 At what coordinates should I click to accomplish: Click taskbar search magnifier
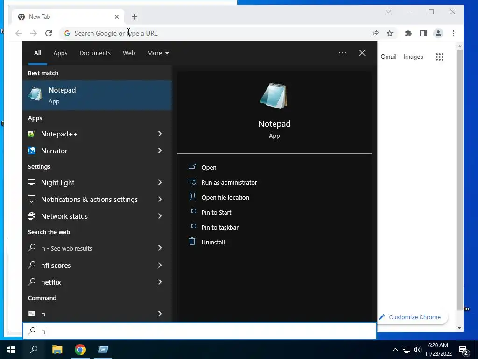pos(34,350)
